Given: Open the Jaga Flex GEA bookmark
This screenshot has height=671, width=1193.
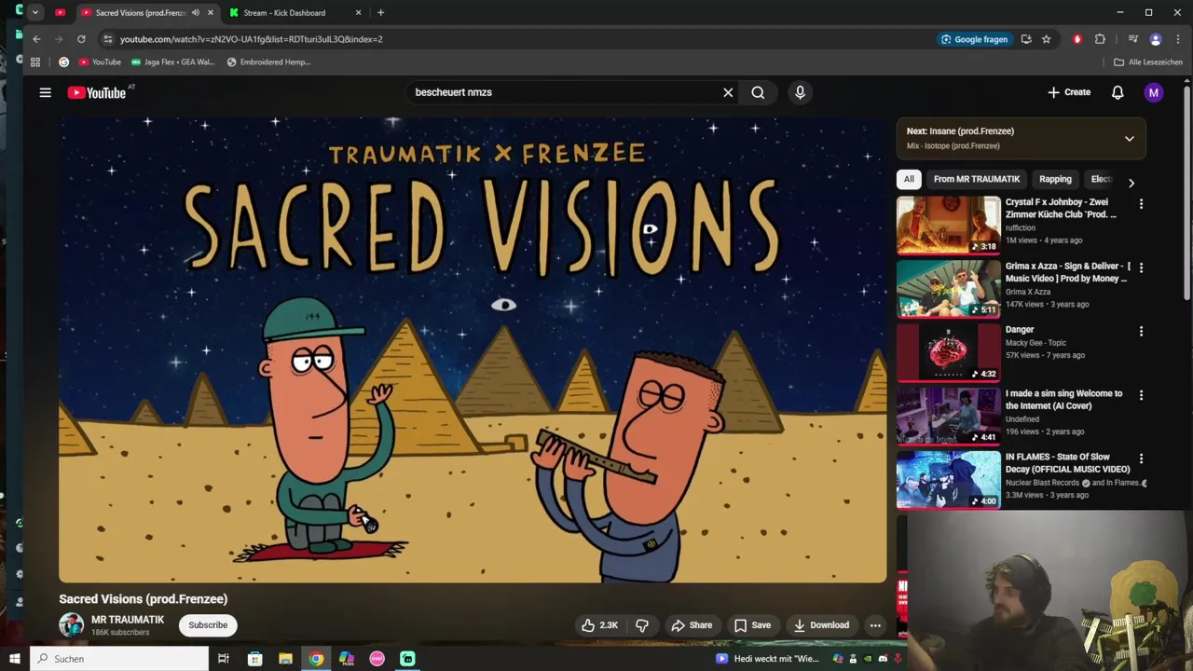Looking at the screenshot, I should [172, 62].
